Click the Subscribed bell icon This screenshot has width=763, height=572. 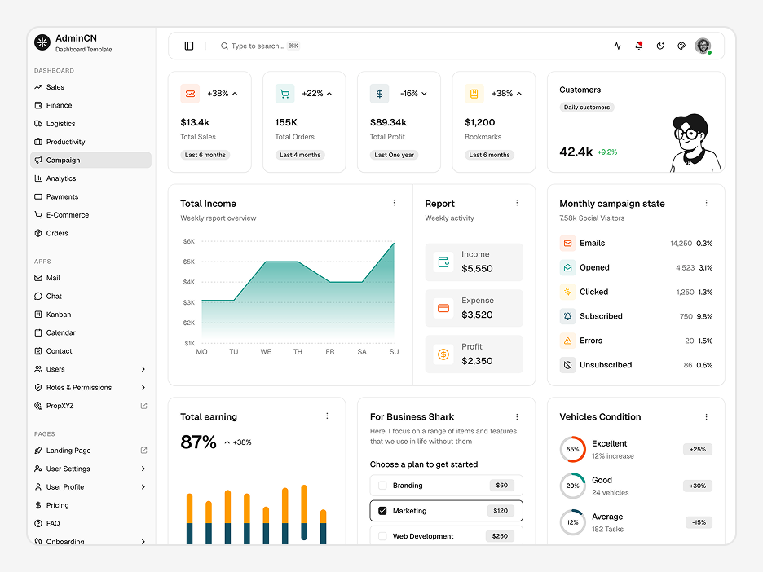point(567,316)
